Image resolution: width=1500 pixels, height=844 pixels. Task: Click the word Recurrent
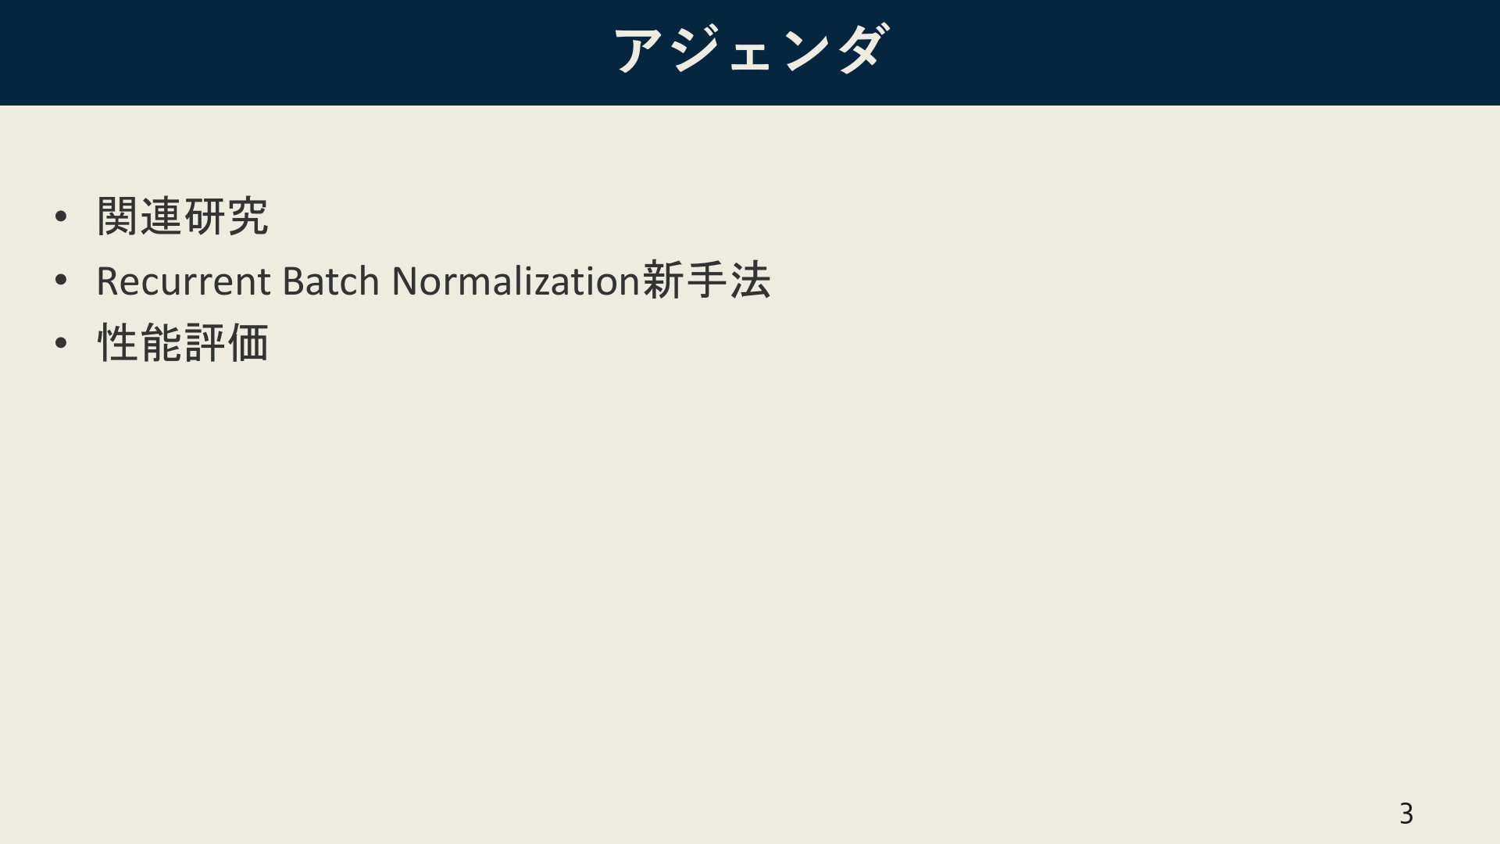coord(184,281)
